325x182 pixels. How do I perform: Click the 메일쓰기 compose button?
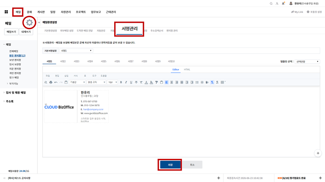point(11,32)
